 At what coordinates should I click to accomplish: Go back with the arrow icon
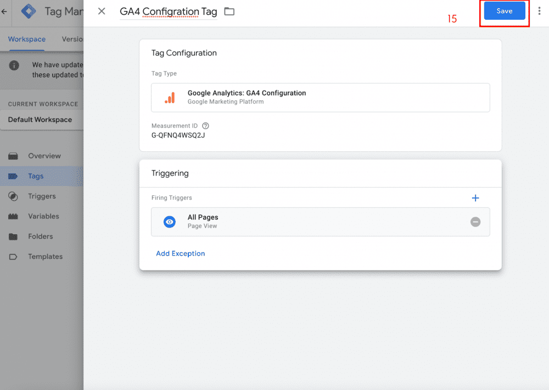click(x=4, y=12)
